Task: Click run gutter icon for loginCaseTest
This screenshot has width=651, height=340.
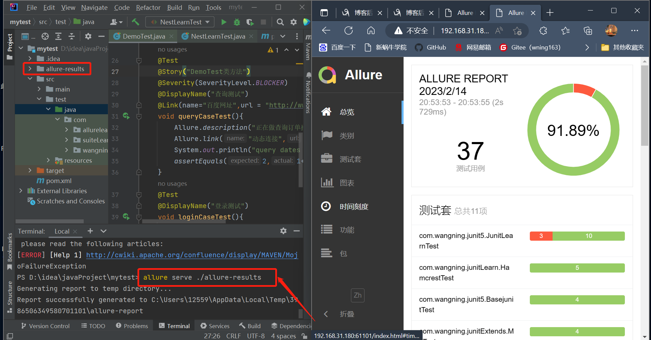Action: (126, 217)
